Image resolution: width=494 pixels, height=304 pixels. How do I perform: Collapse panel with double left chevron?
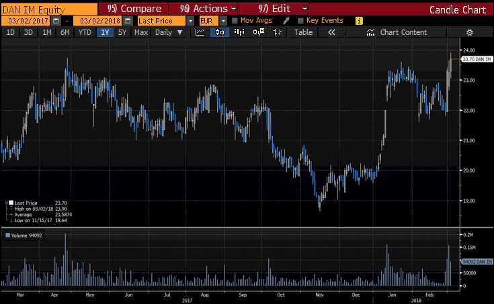coord(331,32)
